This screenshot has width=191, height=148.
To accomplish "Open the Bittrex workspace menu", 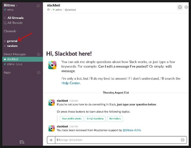I will (11, 5).
